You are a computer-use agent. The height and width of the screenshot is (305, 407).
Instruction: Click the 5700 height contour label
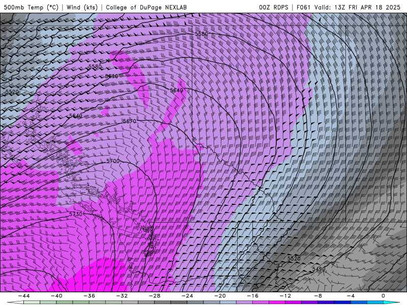(x=113, y=161)
